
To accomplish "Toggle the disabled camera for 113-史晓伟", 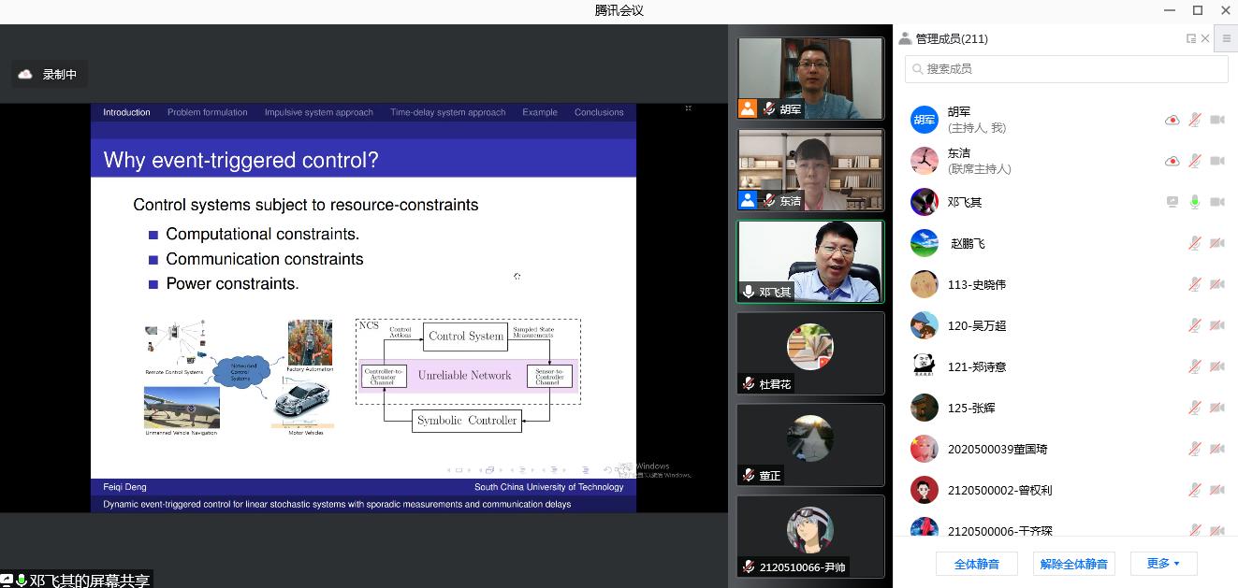I will pyautogui.click(x=1217, y=284).
